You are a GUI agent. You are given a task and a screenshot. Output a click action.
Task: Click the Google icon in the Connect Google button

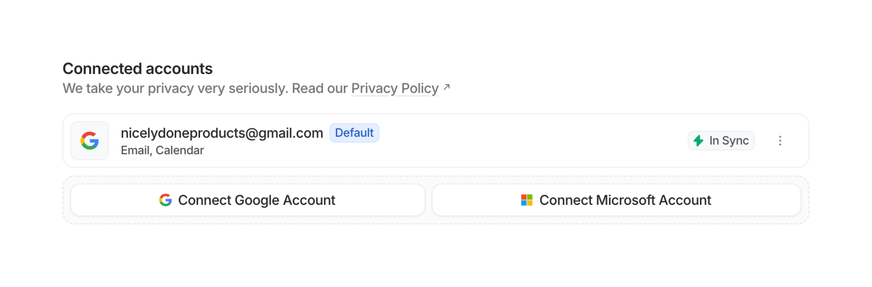(165, 200)
